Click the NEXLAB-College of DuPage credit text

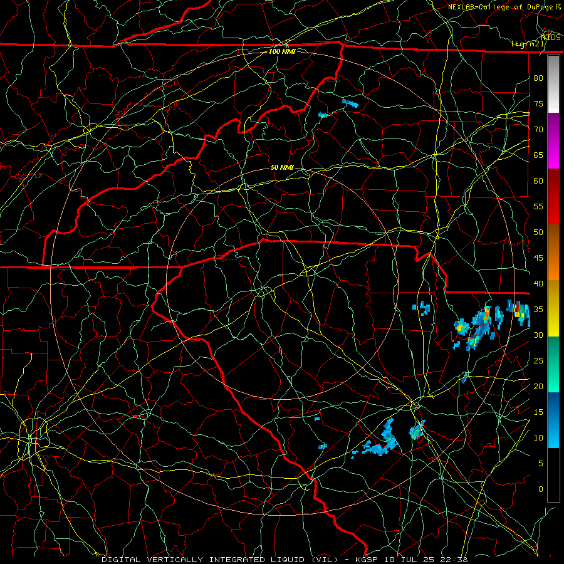tap(504, 7)
